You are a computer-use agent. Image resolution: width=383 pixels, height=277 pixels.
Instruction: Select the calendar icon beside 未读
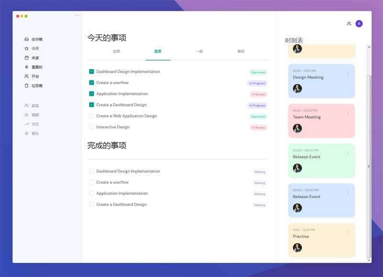27,58
